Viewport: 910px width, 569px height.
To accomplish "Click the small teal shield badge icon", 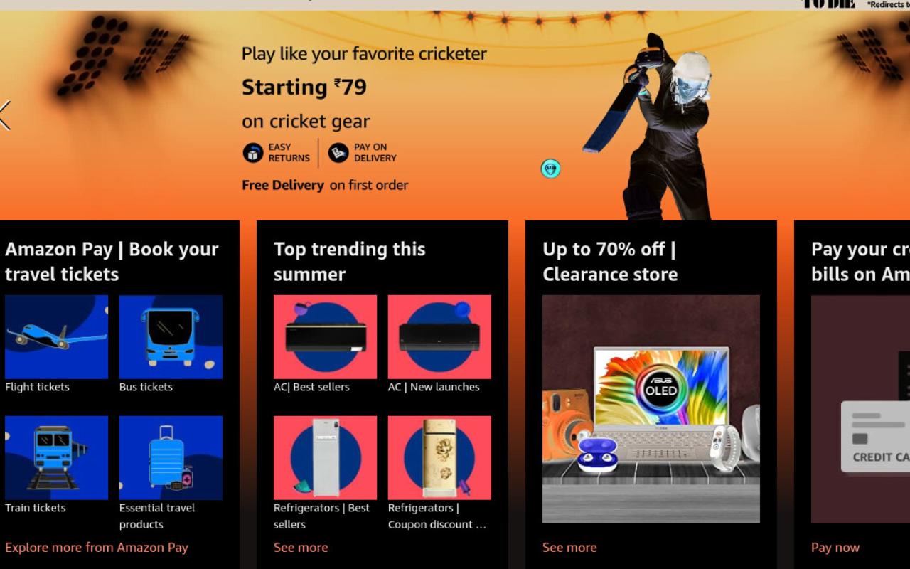I will click(550, 169).
